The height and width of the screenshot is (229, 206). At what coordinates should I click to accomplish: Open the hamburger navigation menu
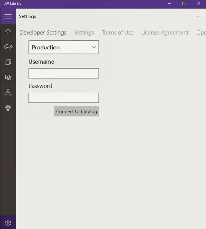8,16
